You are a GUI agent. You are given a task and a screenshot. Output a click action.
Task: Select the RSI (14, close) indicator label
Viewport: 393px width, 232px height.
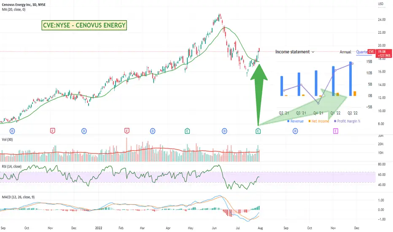point(11,167)
